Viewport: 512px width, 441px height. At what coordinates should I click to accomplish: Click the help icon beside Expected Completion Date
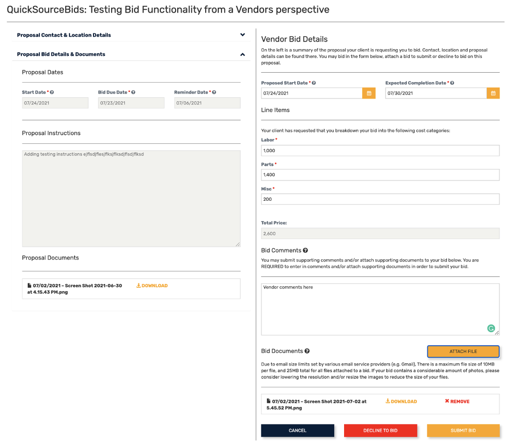click(452, 83)
